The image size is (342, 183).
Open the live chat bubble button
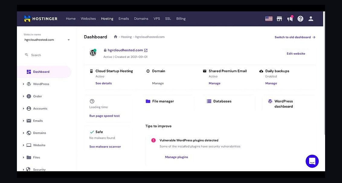coord(312,161)
